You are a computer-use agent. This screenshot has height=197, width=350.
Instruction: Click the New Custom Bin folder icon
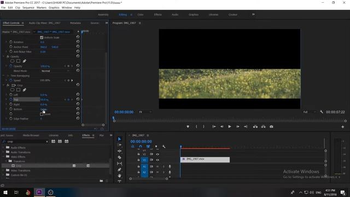point(101,181)
